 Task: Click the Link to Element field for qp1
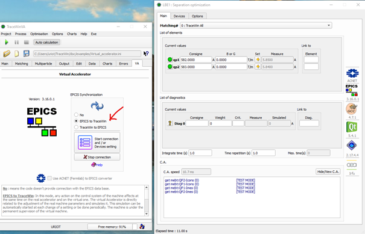click(311, 60)
